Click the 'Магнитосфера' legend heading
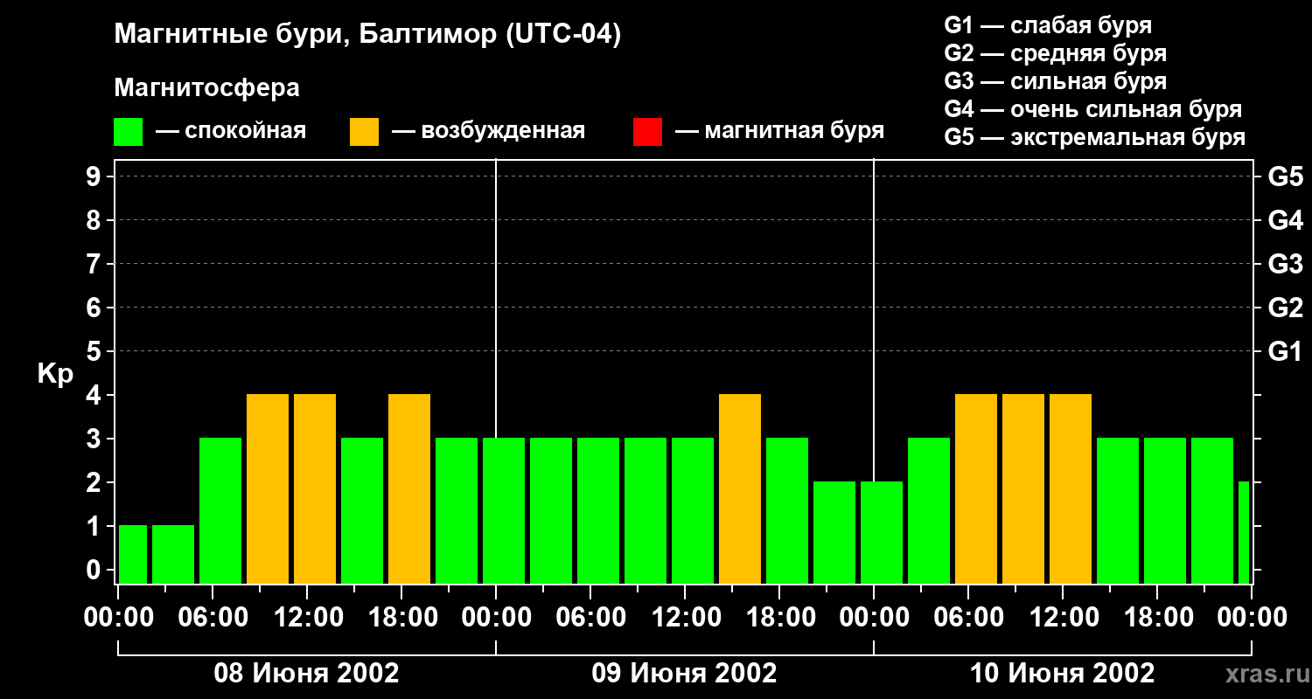 [x=206, y=88]
